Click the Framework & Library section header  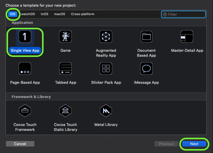point(31,97)
